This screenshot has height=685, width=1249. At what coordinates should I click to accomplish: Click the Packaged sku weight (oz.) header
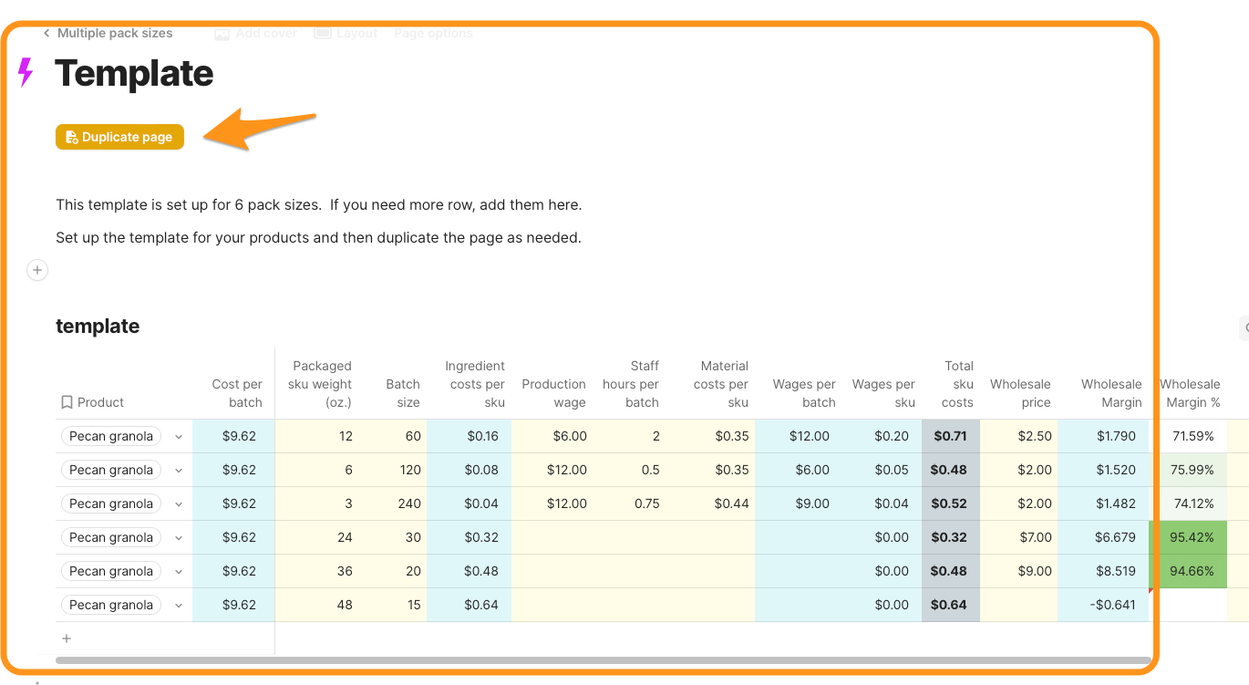pyautogui.click(x=320, y=384)
